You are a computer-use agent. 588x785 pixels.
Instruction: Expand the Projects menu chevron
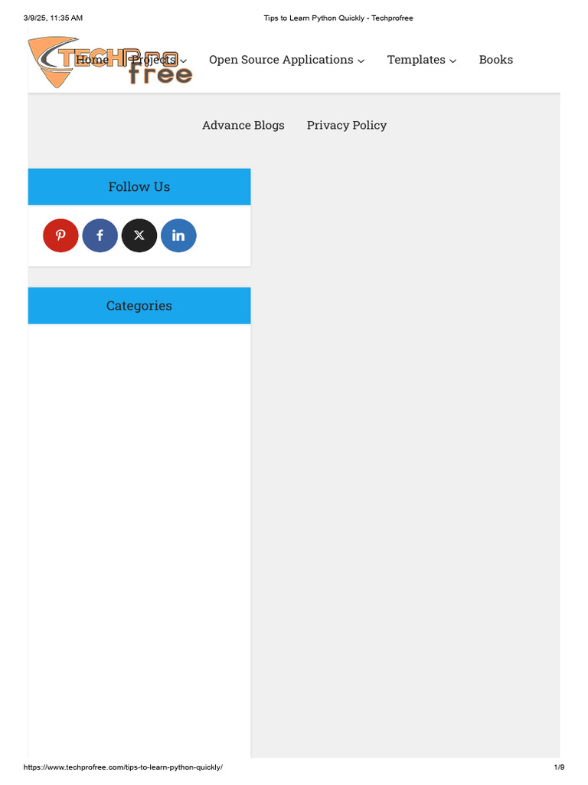tap(184, 61)
